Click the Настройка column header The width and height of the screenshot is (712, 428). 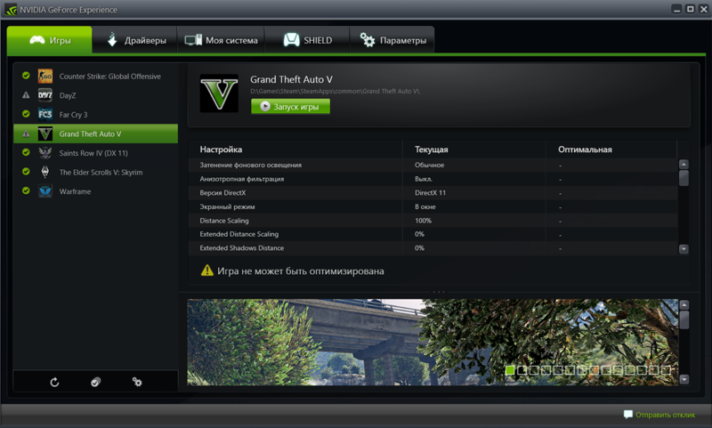pos(221,149)
